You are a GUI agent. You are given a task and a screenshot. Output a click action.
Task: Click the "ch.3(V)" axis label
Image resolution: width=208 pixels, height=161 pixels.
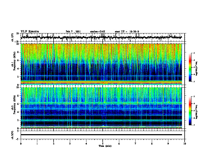click(x=12, y=135)
